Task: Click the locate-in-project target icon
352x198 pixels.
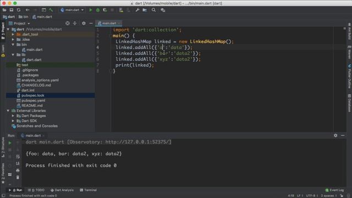Action: click(67, 23)
